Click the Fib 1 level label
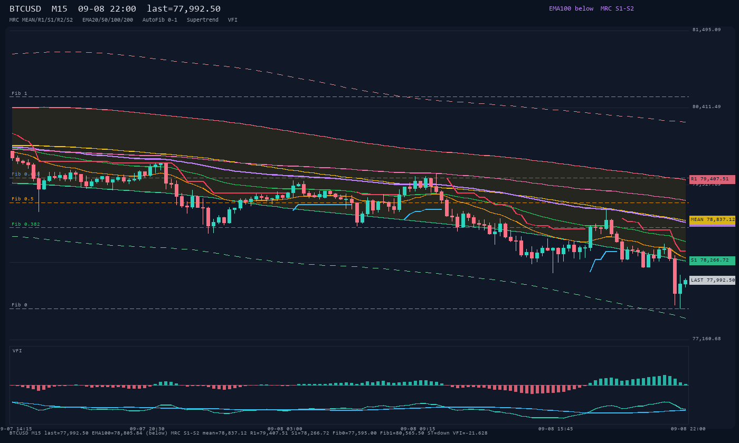This screenshot has height=443, width=739. coord(20,93)
